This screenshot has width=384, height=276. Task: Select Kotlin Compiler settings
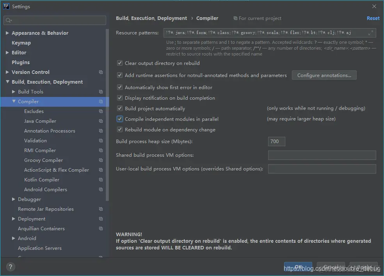coord(42,179)
